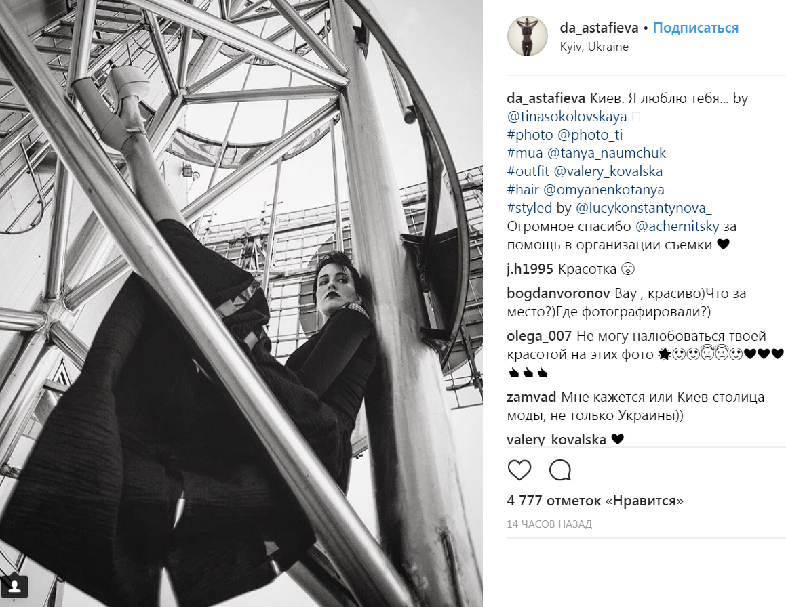Open comment field via speech bubble icon

click(x=560, y=469)
